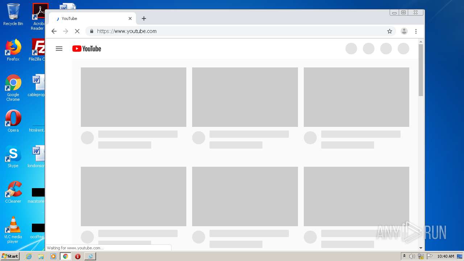Open the Chrome profile avatar button
Screen dimensions: 464x261
(x=404, y=31)
